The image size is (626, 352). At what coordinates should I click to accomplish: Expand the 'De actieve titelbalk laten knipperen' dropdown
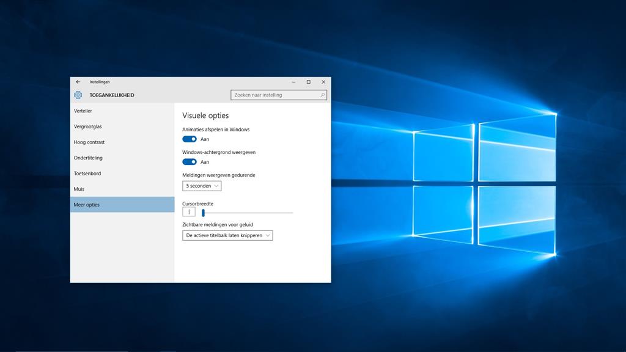[x=227, y=235]
